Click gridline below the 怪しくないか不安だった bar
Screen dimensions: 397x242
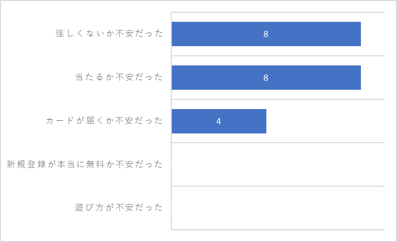[278, 56]
